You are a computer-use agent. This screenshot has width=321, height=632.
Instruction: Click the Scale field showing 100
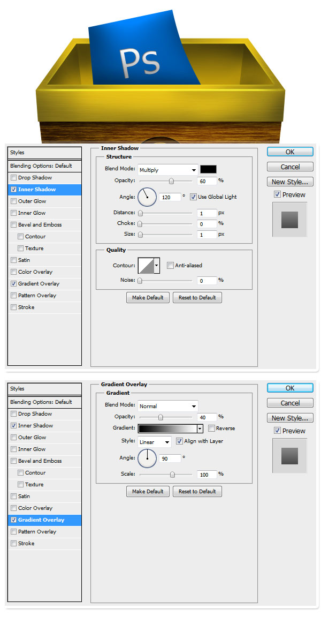click(207, 475)
